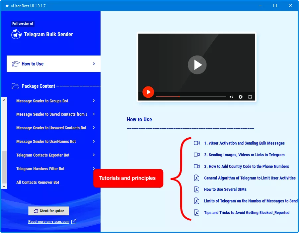Click the refresh icon on Check for update
This screenshot has height=233, width=299.
[x=36, y=211]
